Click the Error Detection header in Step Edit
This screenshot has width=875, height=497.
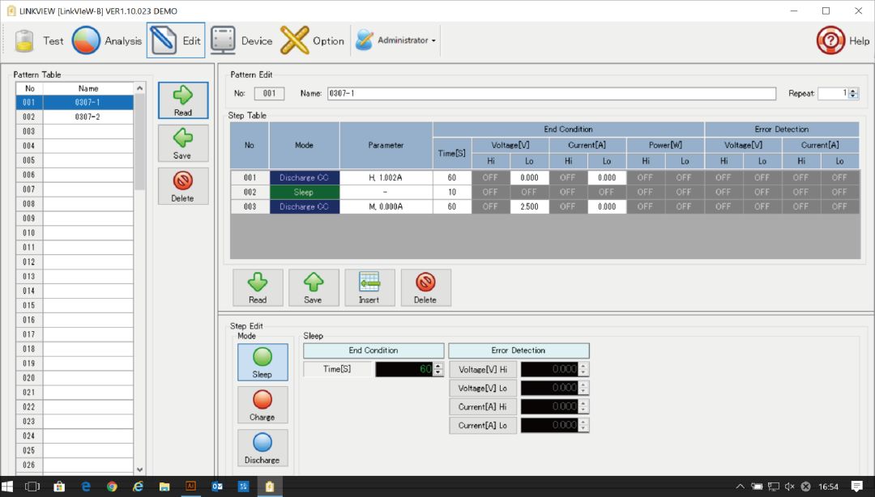pos(519,350)
